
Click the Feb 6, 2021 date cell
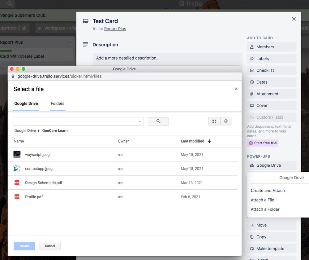click(x=190, y=197)
